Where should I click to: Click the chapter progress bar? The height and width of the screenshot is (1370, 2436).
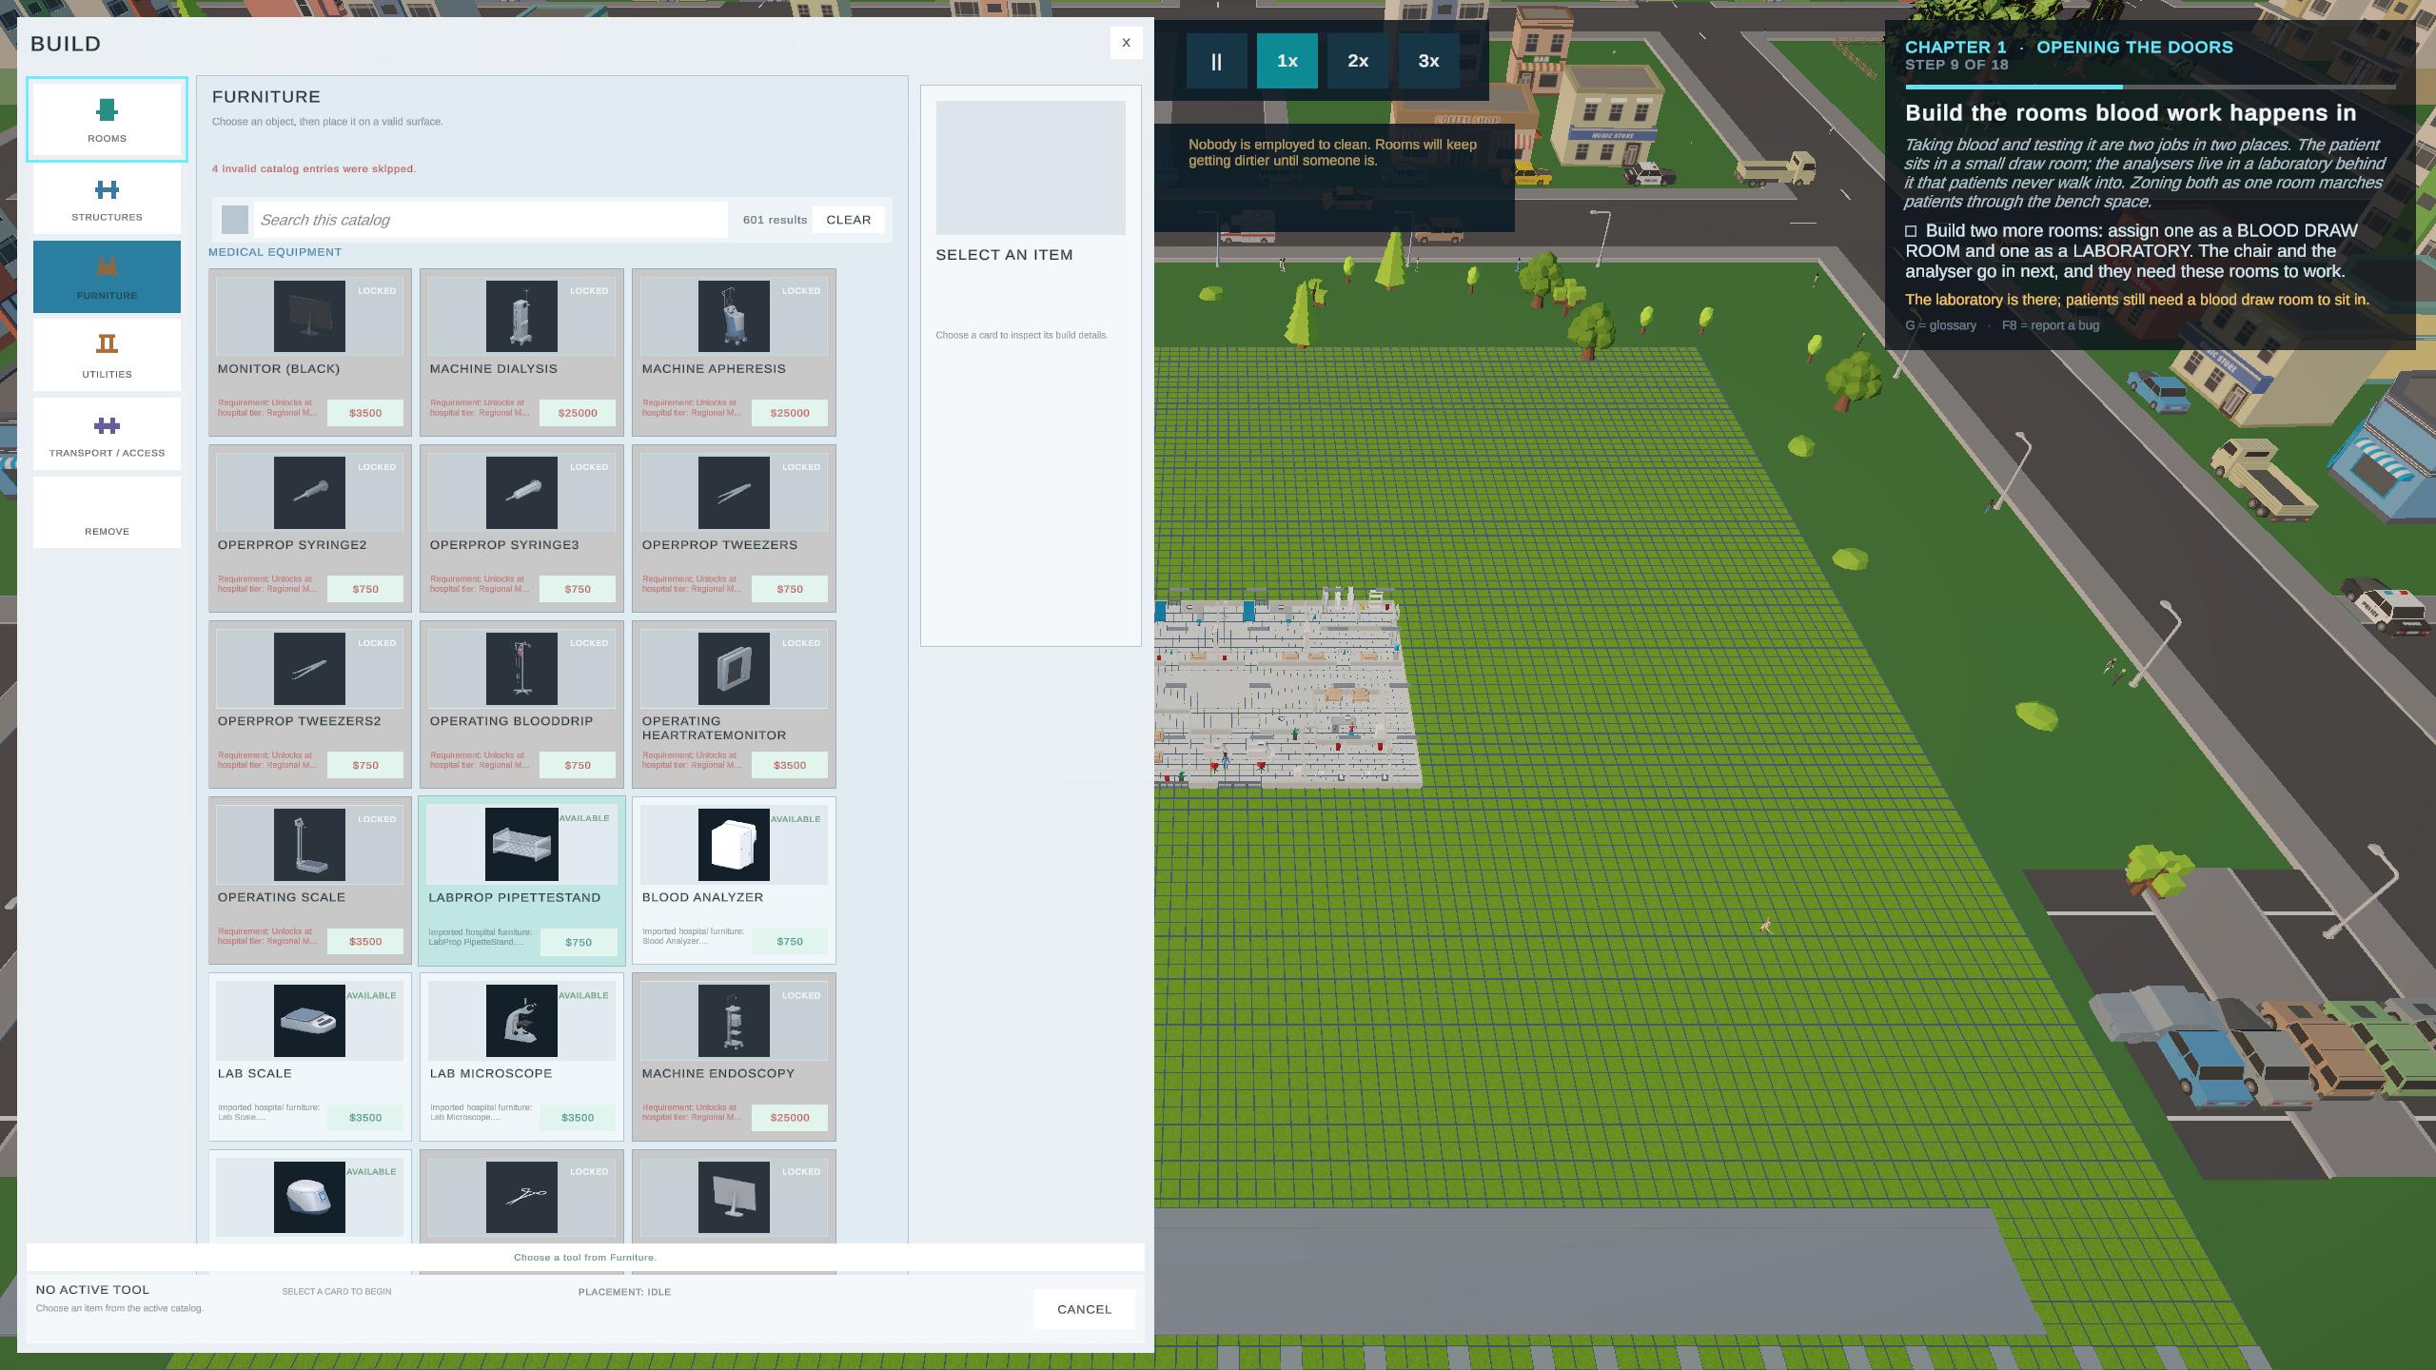[x=2149, y=87]
